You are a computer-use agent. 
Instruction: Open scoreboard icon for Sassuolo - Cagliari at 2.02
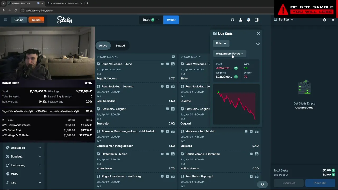[173, 109]
